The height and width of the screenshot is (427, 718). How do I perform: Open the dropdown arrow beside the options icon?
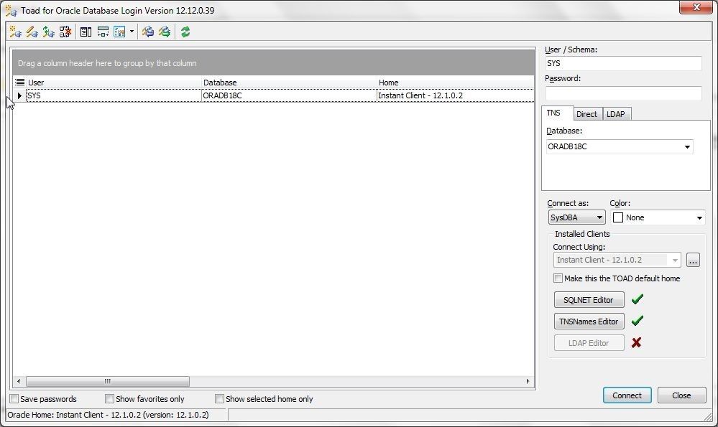click(x=132, y=32)
